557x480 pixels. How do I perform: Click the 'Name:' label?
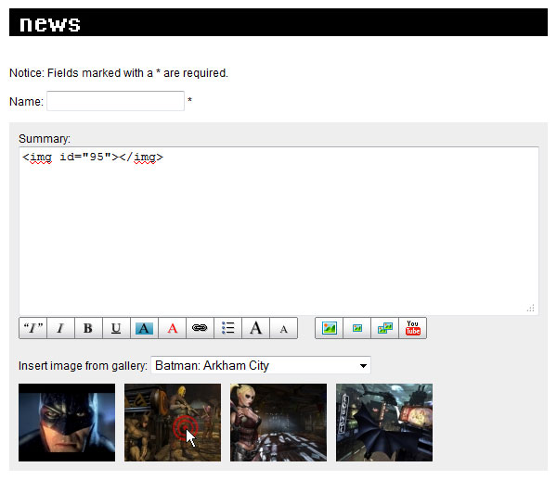[26, 102]
